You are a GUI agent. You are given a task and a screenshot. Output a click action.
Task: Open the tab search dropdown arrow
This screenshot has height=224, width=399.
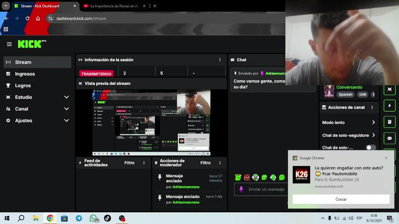6,6
